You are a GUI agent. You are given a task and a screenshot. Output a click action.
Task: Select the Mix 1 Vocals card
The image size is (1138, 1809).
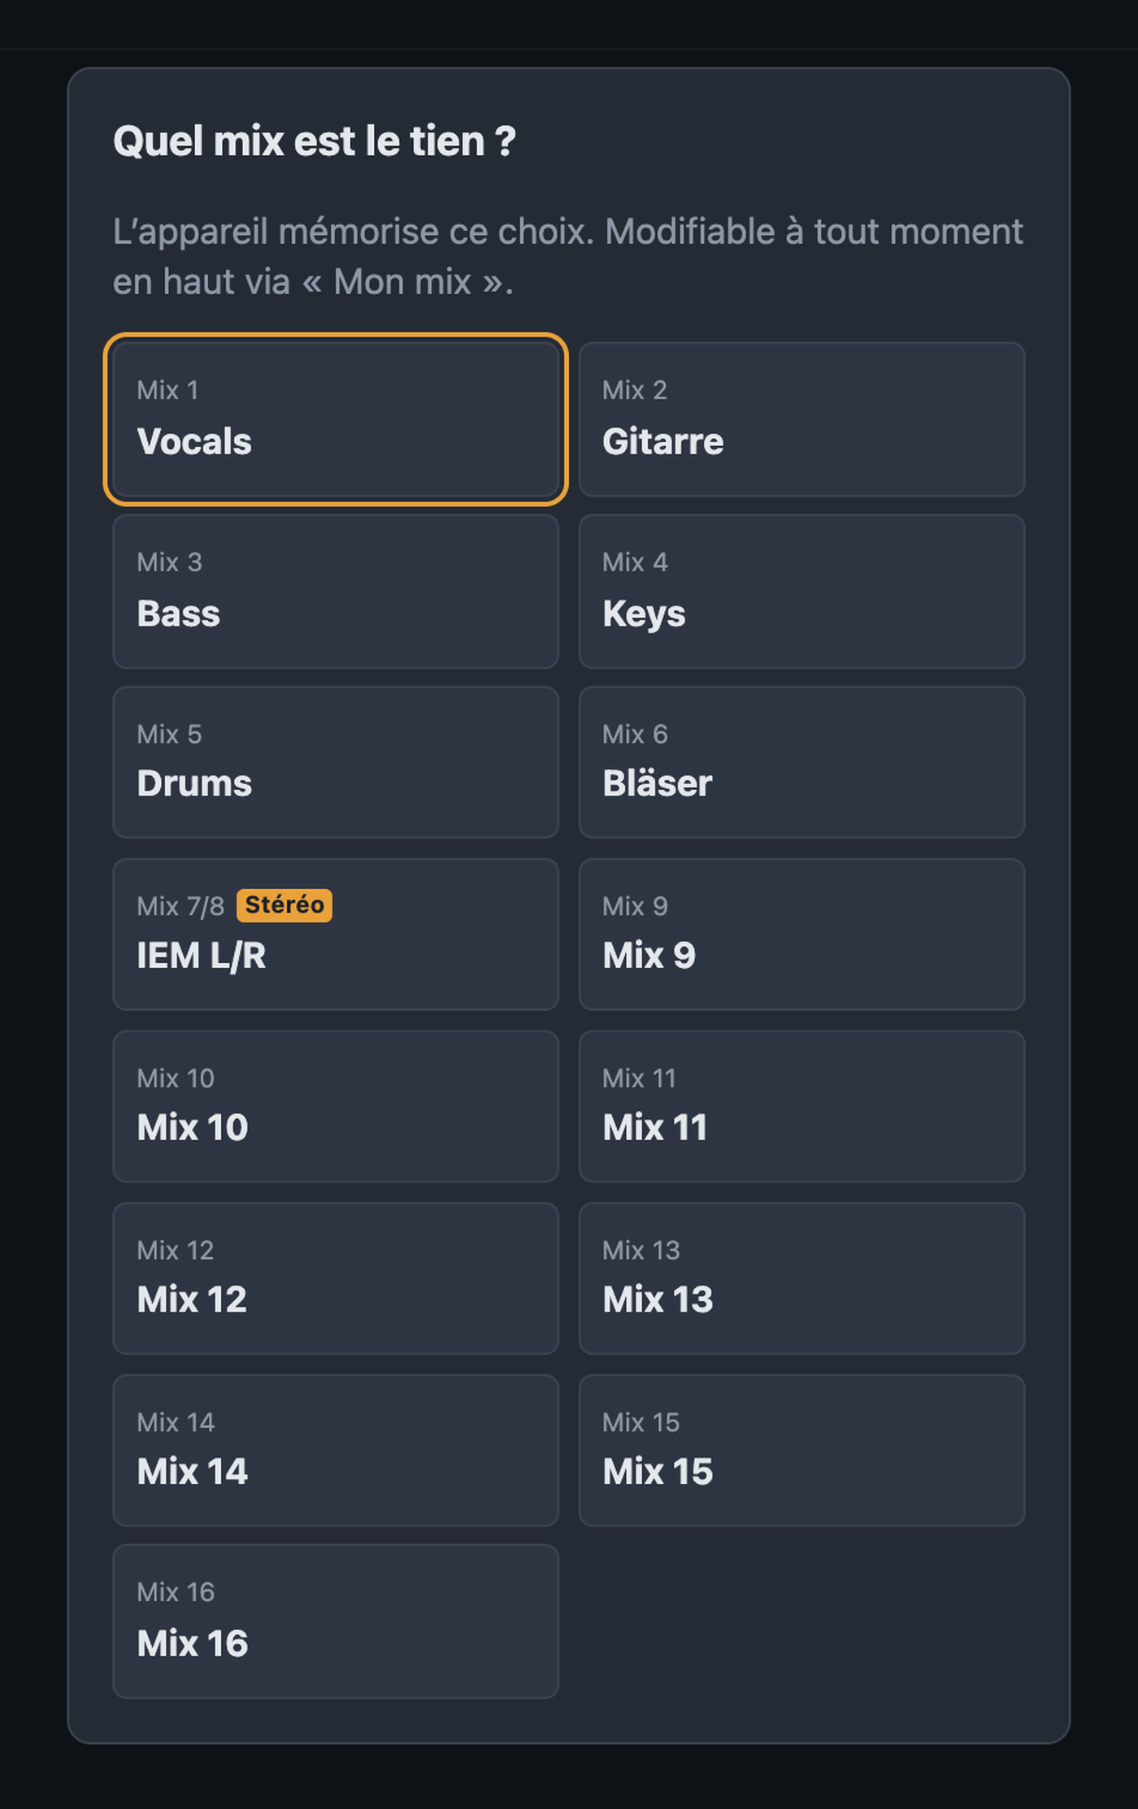point(336,419)
